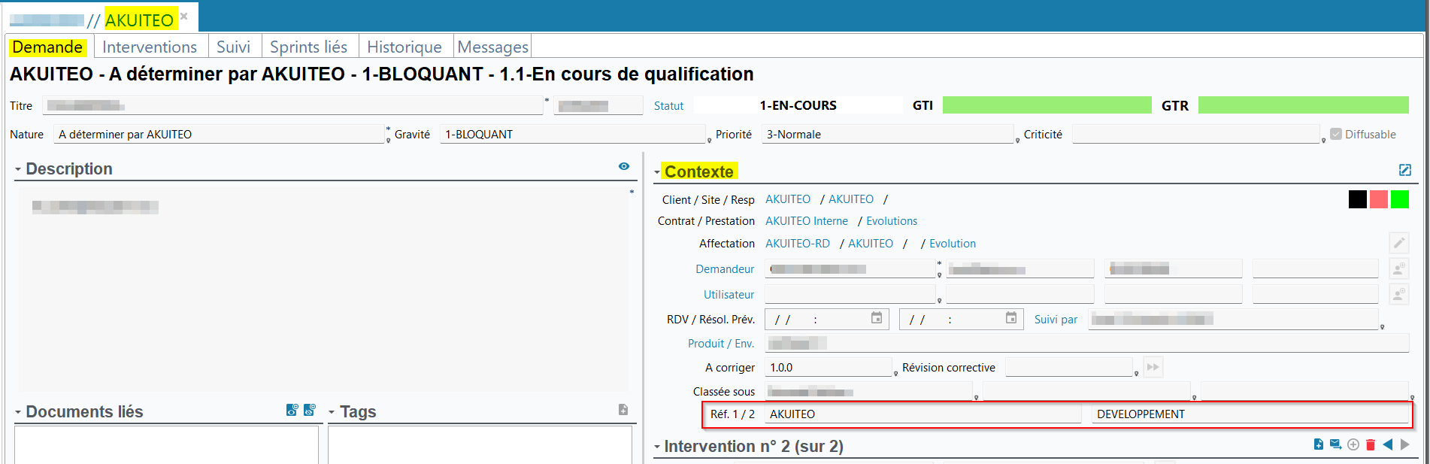Toggle Description visibility eye icon

623,166
